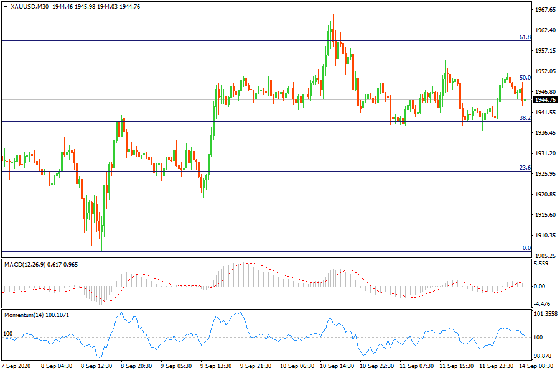
Task: Click the 100 level label in Momentum pane
Action: pos(8,334)
